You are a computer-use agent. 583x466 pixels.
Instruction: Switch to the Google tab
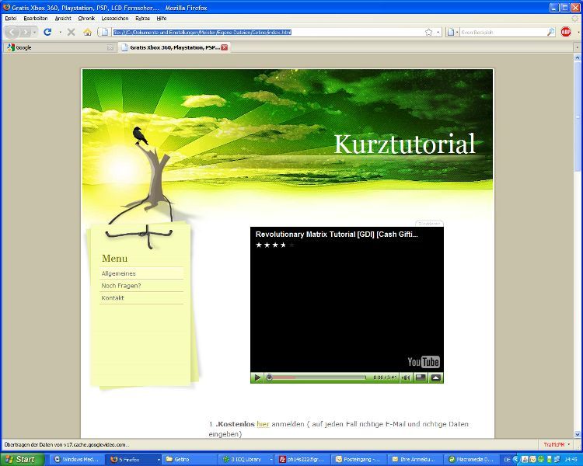pyautogui.click(x=54, y=47)
